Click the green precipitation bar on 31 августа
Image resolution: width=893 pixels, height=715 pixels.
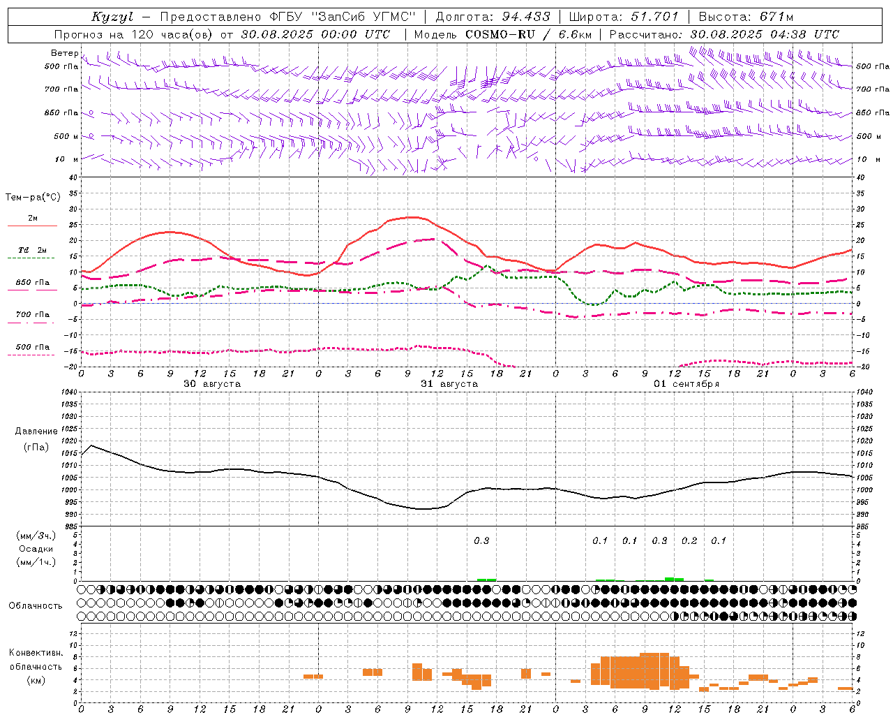[x=486, y=580]
